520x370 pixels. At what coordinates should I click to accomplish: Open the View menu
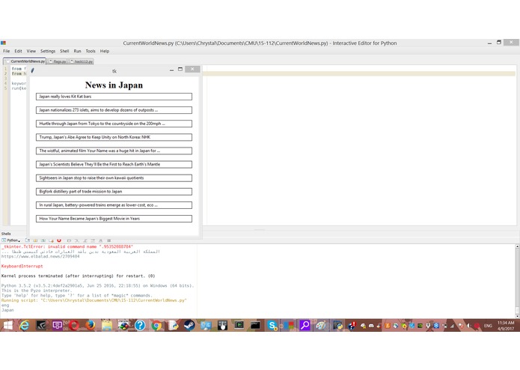point(31,51)
